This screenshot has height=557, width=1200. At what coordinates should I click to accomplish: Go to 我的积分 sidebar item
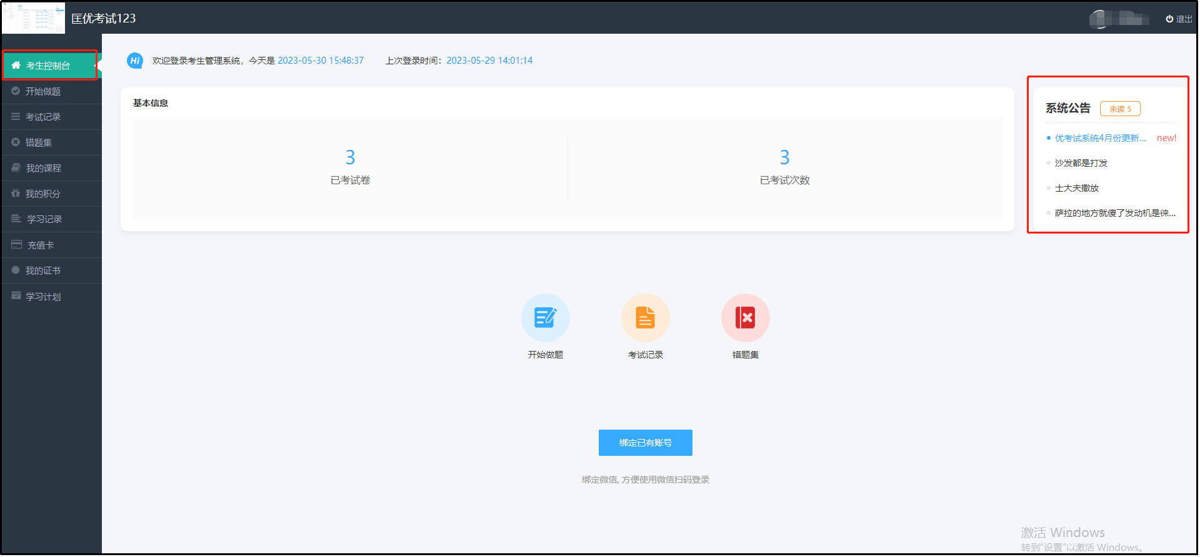(51, 194)
